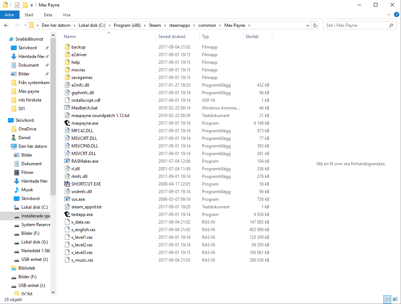
Task: Select the x_english.ras file name
Action: tap(83, 230)
